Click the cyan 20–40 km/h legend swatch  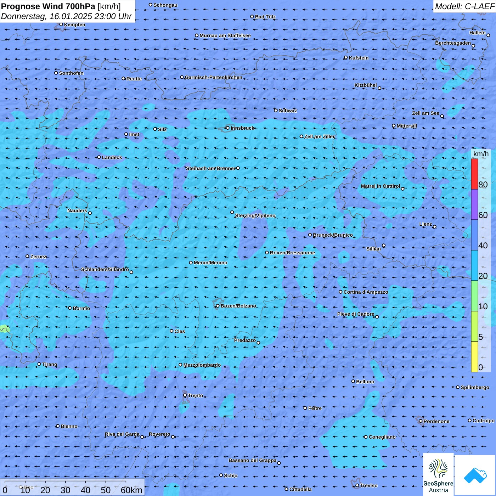(474, 265)
